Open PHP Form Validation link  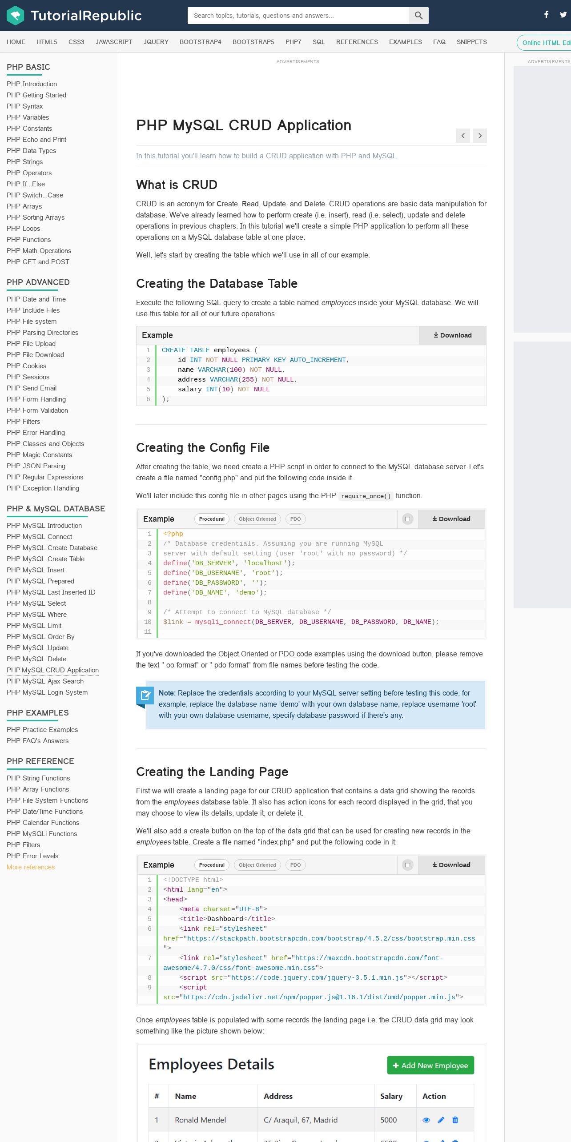pyautogui.click(x=37, y=410)
